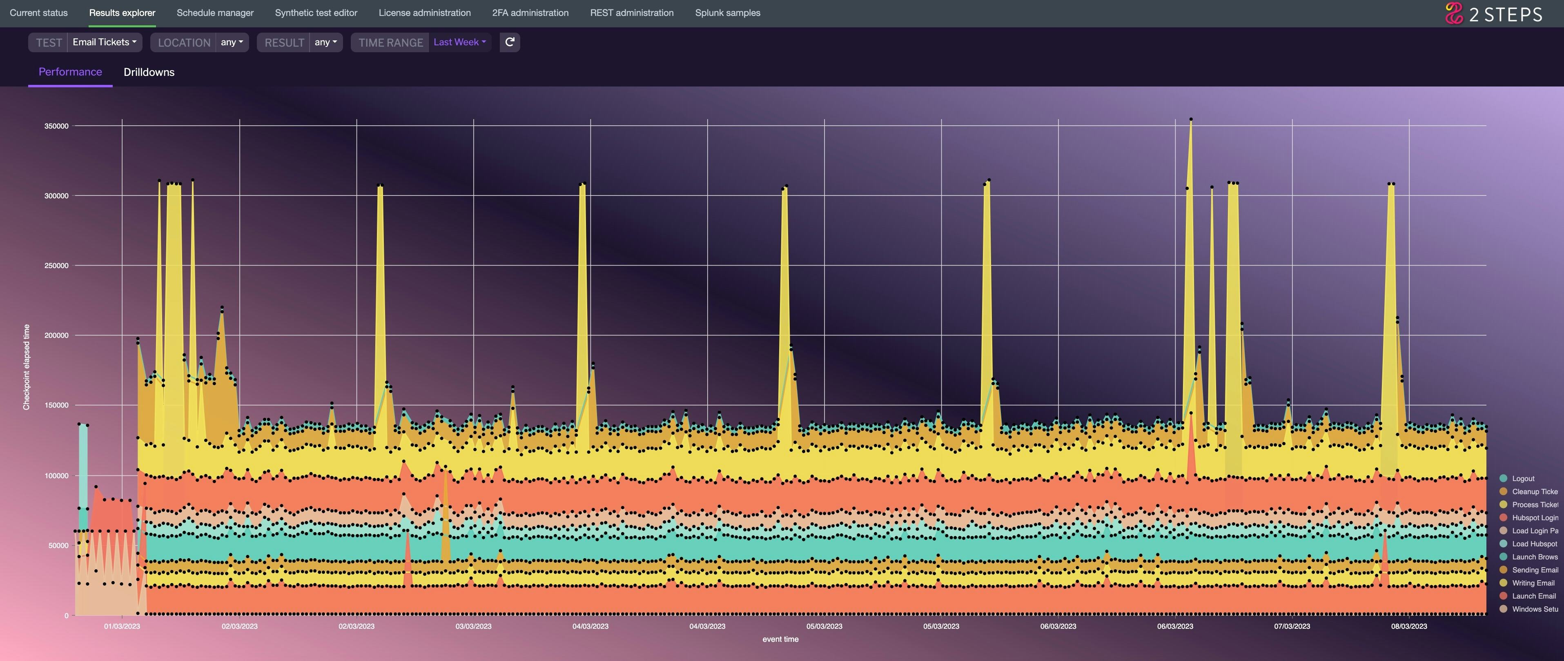Go to Synthetic test editor page

click(x=316, y=13)
